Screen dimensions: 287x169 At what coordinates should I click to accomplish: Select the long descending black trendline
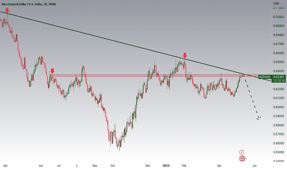pos(135,46)
